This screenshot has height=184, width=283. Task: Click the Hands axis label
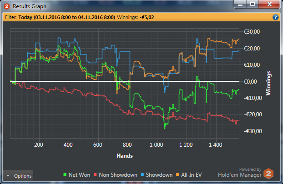point(125,156)
